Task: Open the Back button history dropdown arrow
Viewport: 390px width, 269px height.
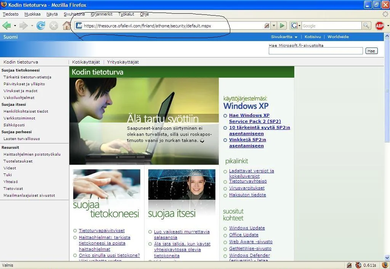Action: pos(15,26)
